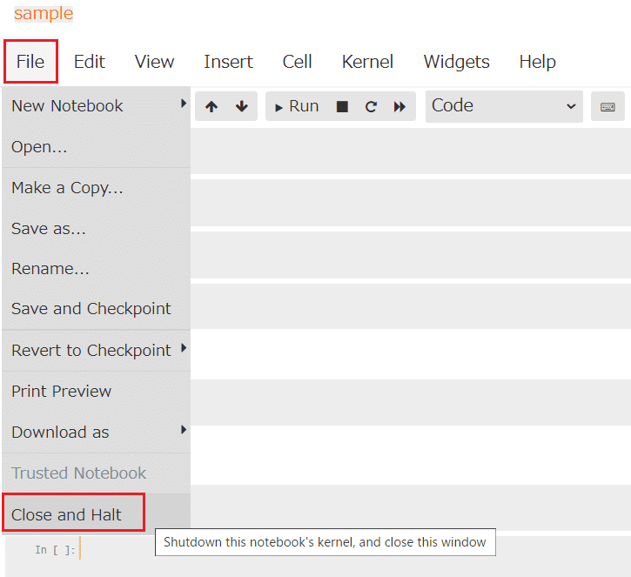Open Print Preview
The image size is (631, 577).
tap(97, 392)
